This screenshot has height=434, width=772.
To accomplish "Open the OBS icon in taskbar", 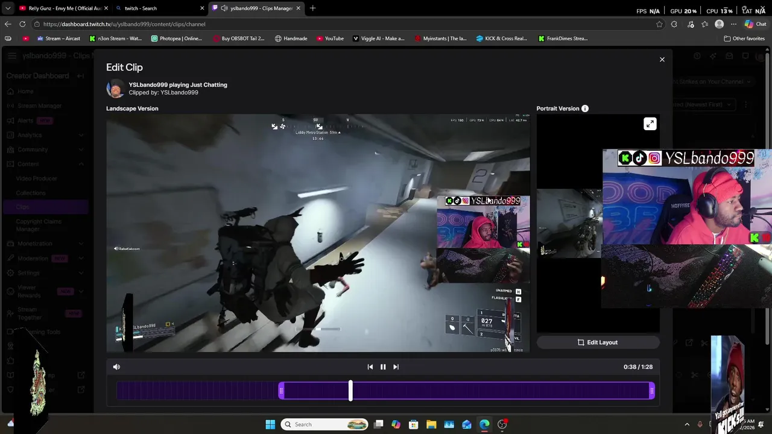I will [502, 424].
